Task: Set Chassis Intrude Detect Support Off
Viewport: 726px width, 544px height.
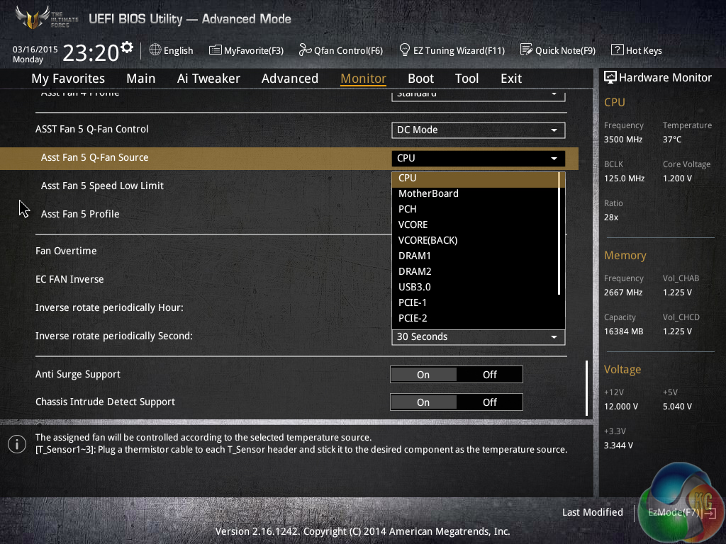Action: [489, 402]
